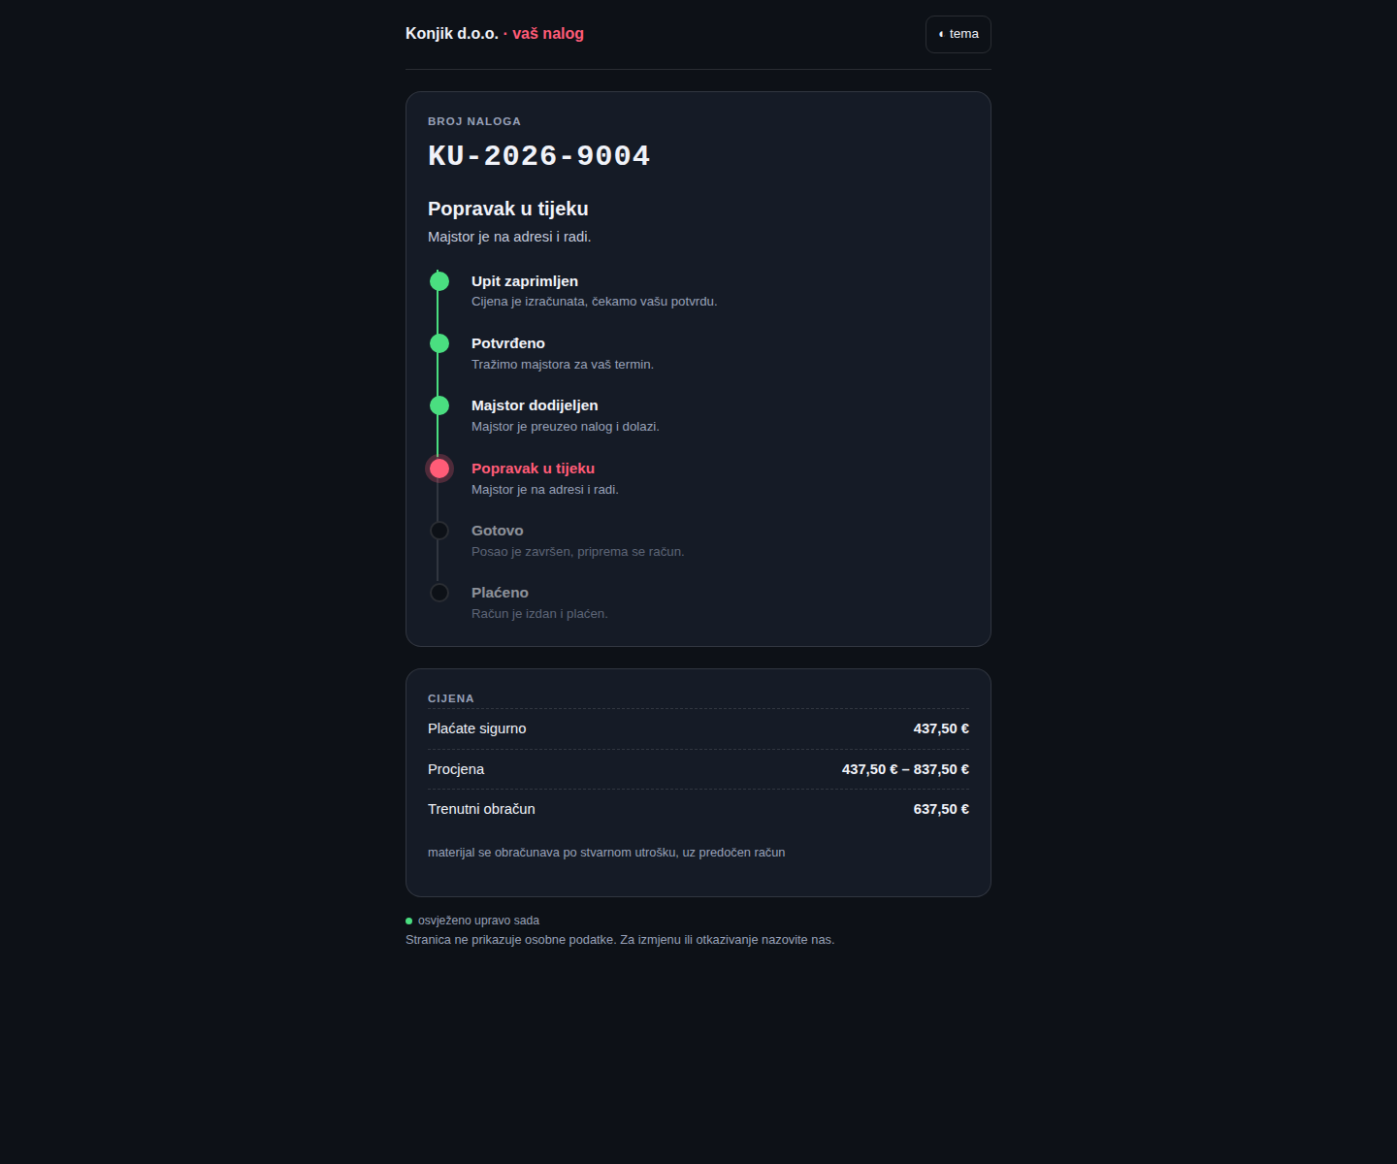The image size is (1397, 1164).
Task: Click the green 'Potvrđeno' step dot
Action: click(x=439, y=343)
